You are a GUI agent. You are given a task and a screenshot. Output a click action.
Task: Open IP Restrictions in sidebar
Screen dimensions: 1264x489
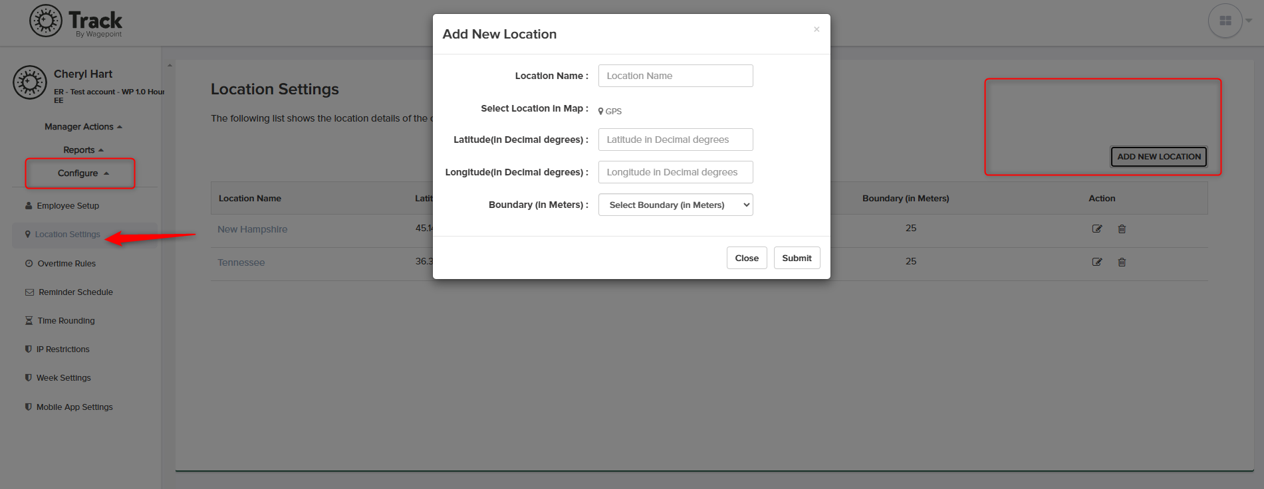(57, 349)
